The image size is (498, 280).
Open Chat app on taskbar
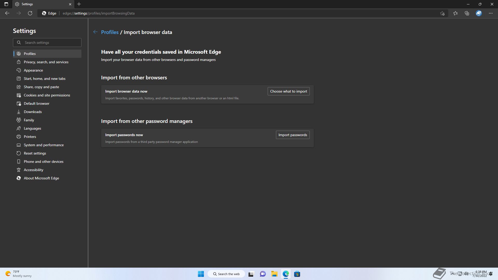pos(263,274)
